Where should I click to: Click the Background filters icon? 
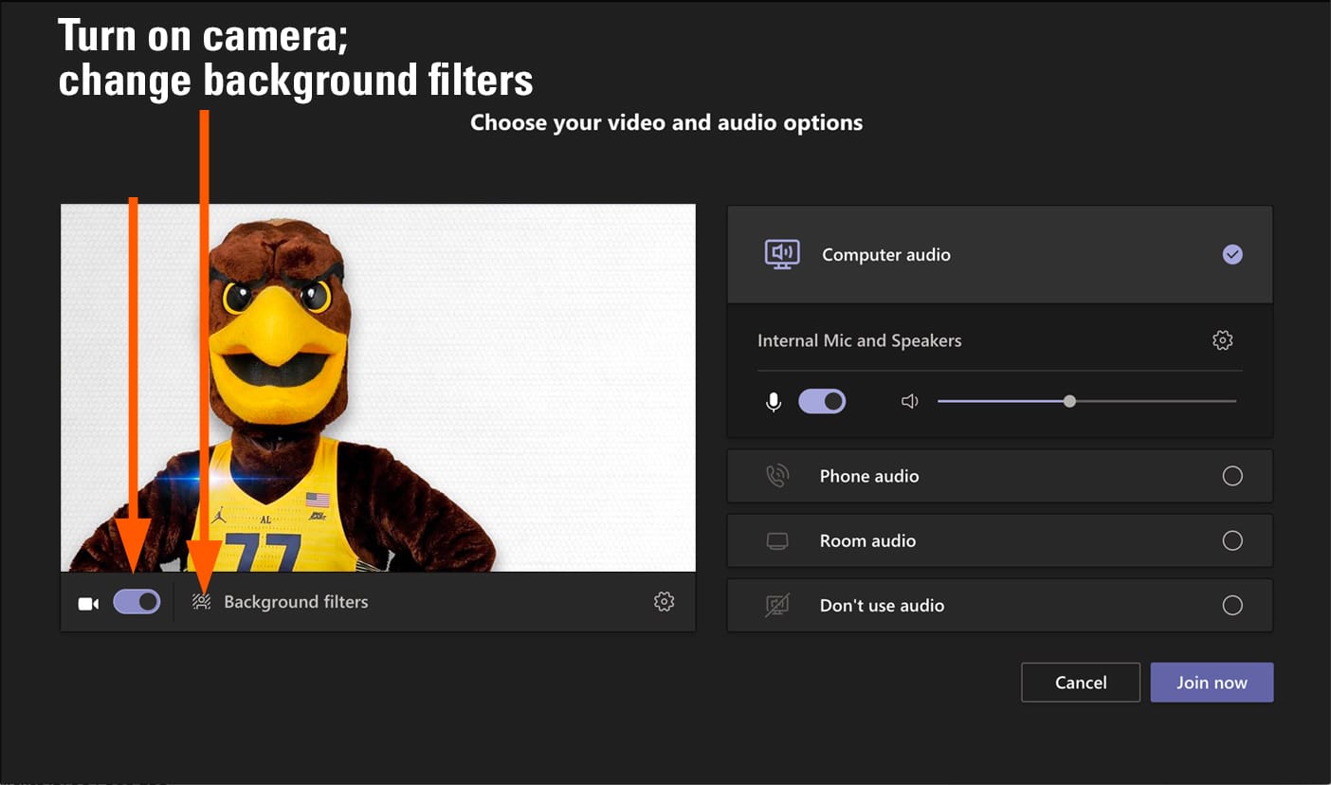(x=201, y=602)
